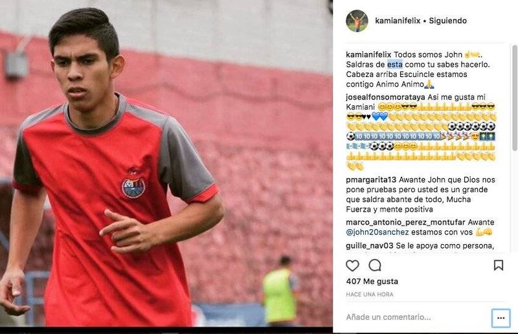
Task: Open the three-dots more options button
Action: (501, 318)
